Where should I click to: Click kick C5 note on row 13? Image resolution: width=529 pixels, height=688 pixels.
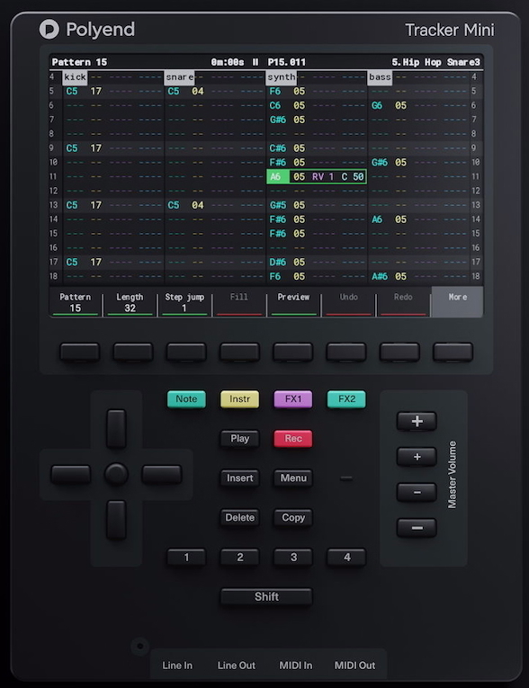tap(72, 205)
